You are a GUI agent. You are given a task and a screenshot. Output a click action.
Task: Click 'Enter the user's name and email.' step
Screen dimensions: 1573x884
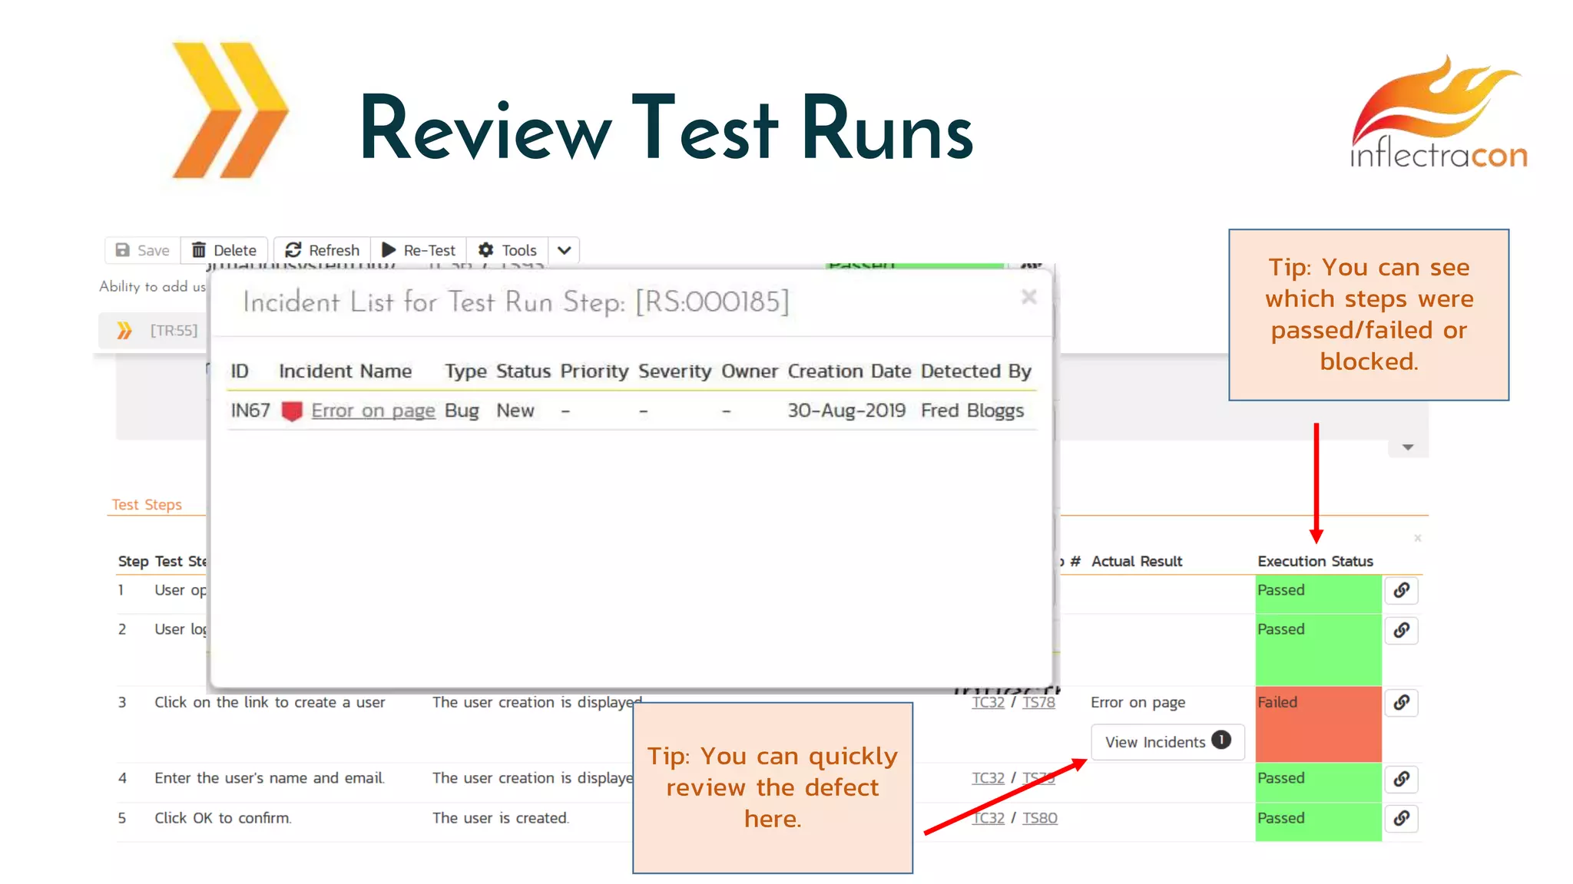point(270,778)
